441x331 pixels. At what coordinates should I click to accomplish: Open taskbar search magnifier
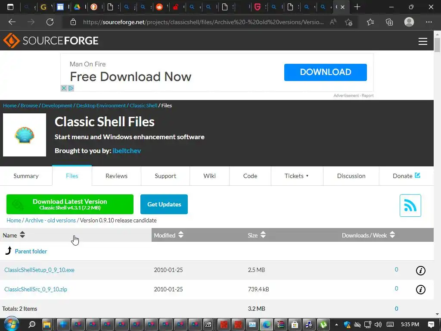point(32,325)
